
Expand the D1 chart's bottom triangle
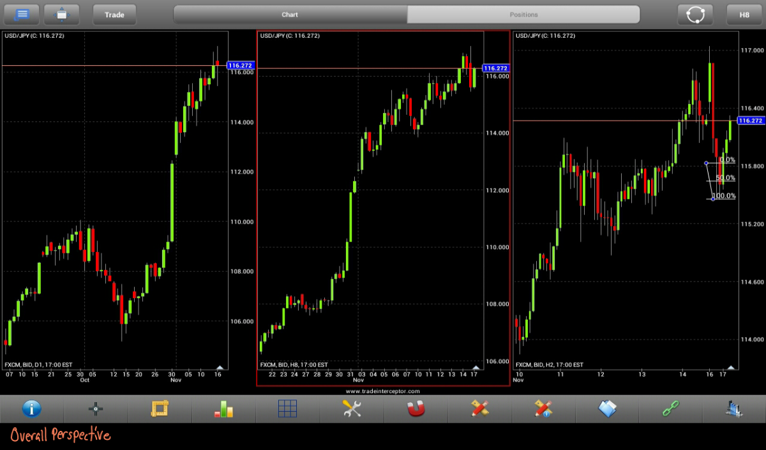click(x=220, y=367)
